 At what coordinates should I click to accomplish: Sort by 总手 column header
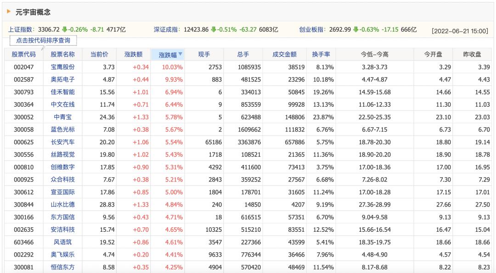tap(243, 55)
